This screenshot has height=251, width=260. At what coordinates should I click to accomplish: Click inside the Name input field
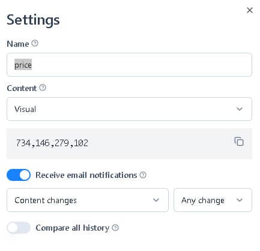(129, 65)
